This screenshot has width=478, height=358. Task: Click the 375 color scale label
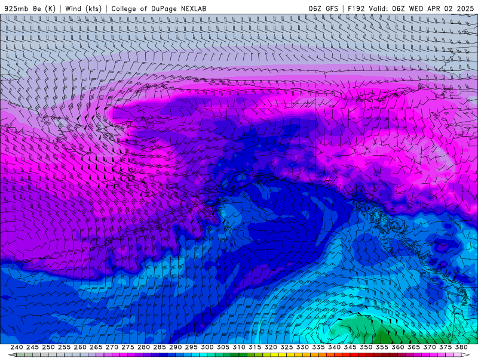445,347
